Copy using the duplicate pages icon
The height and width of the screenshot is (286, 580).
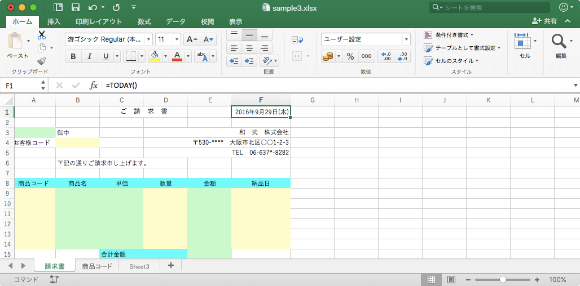coord(42,48)
